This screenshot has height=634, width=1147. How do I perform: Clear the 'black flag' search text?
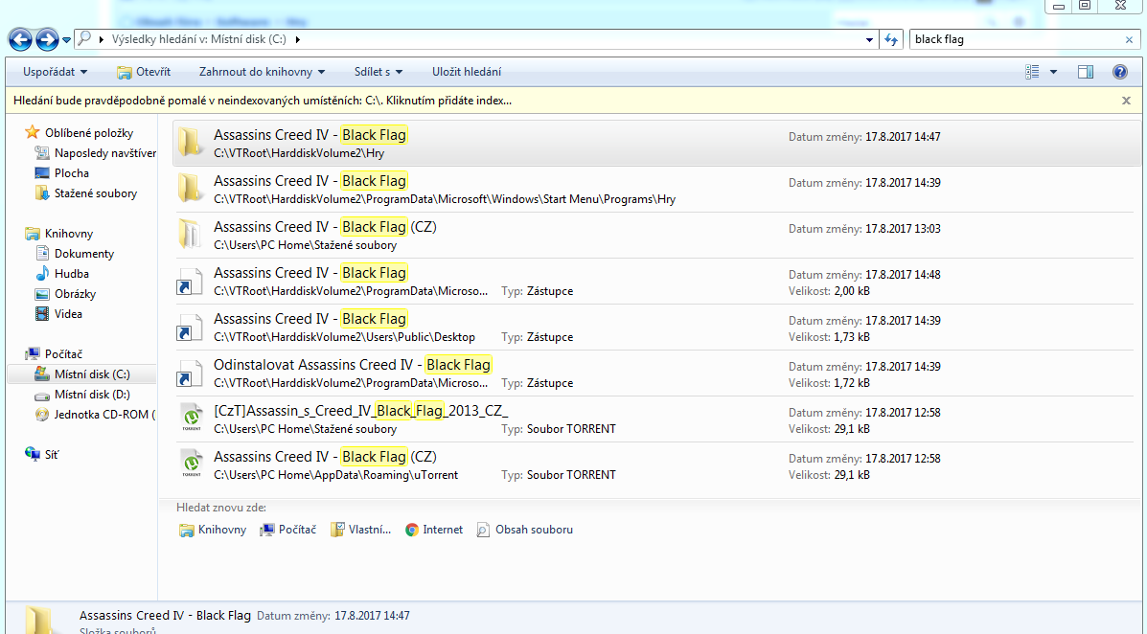point(1129,39)
